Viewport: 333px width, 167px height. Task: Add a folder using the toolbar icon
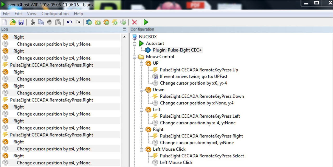click(x=98, y=22)
